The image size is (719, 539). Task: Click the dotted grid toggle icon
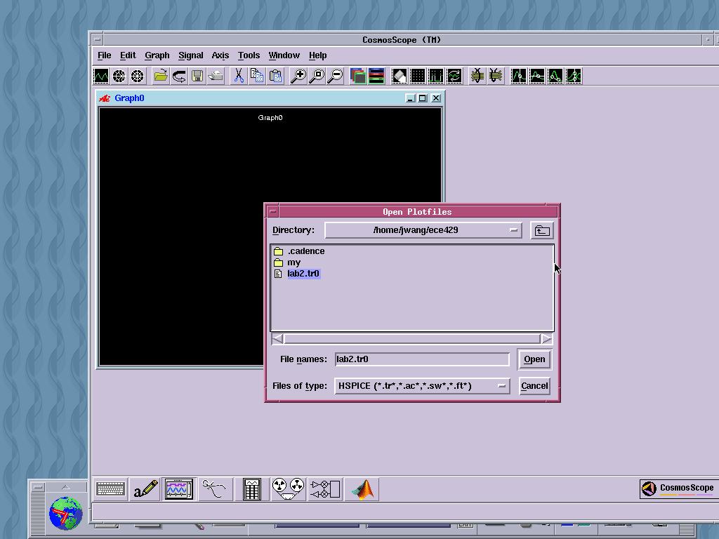418,76
